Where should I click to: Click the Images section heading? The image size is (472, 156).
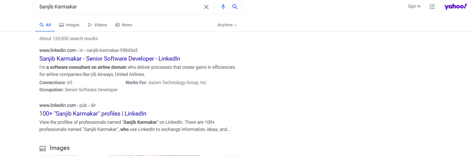coord(59,148)
